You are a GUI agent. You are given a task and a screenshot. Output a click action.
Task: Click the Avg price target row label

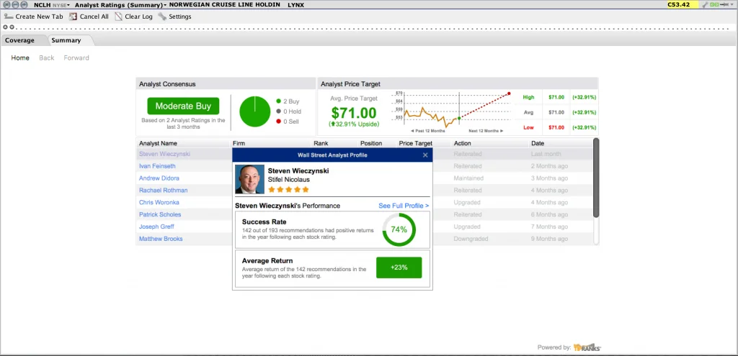click(528, 113)
